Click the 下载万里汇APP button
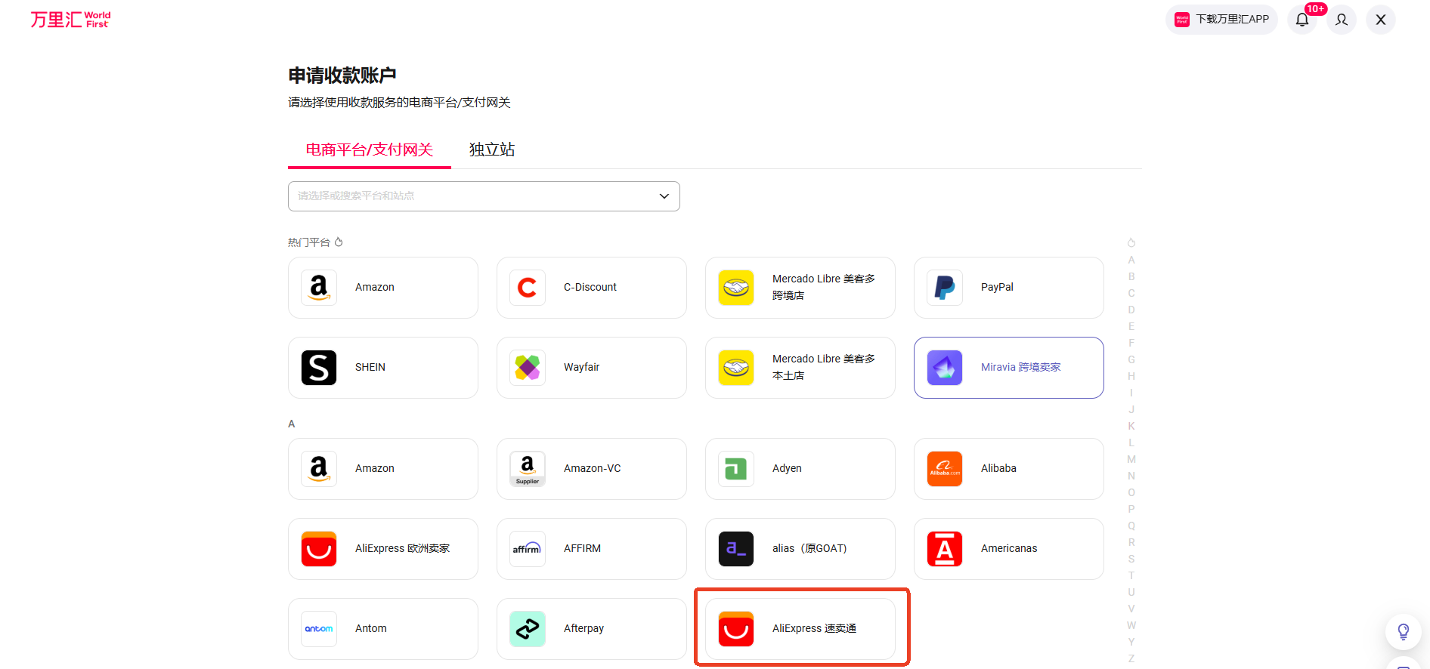This screenshot has height=669, width=1430. (1221, 20)
